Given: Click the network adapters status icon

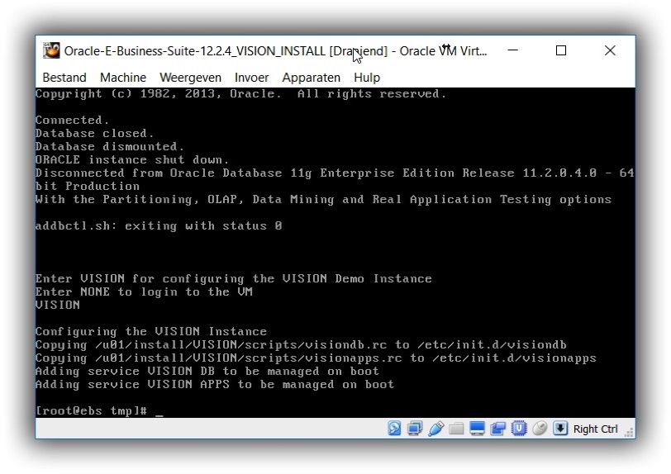Looking at the screenshot, I should pyautogui.click(x=415, y=429).
